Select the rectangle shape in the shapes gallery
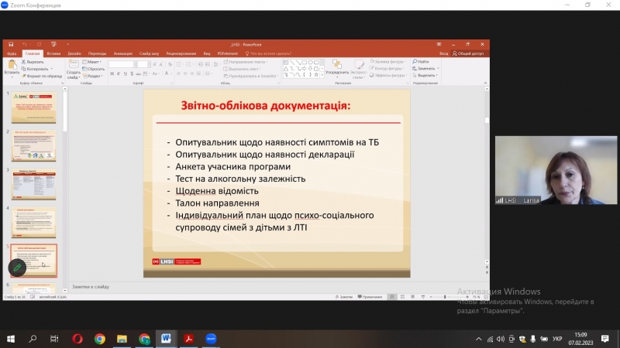620x348 pixels. click(x=304, y=63)
